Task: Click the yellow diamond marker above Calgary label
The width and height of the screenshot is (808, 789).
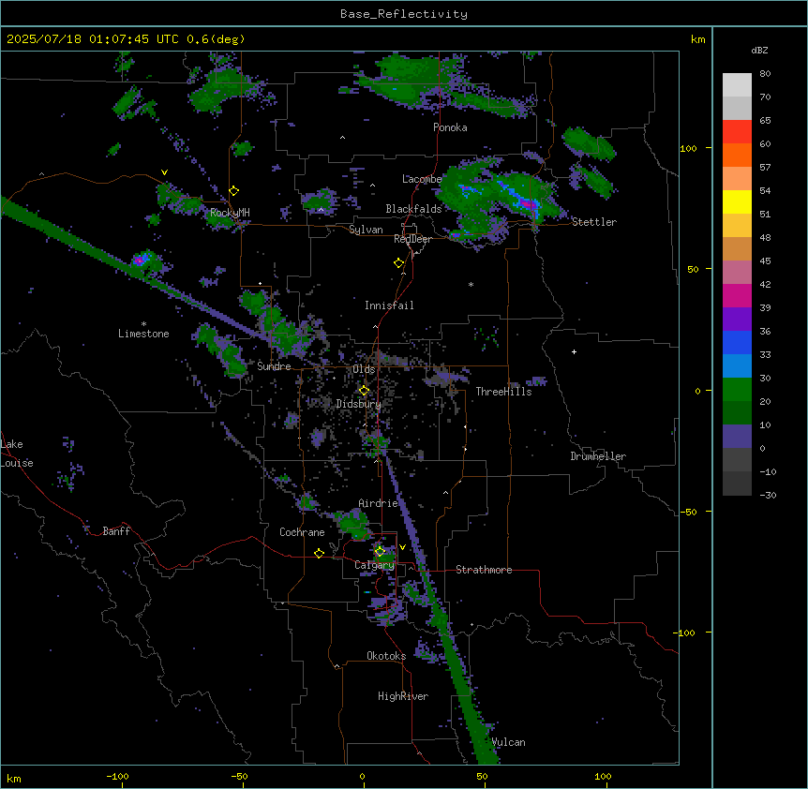Action: point(380,552)
